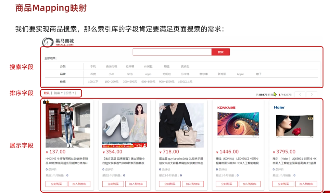Image resolution: width=330 pixels, height=193 pixels.
Task: Filter by 小米 brand
Action: pos(112,74)
